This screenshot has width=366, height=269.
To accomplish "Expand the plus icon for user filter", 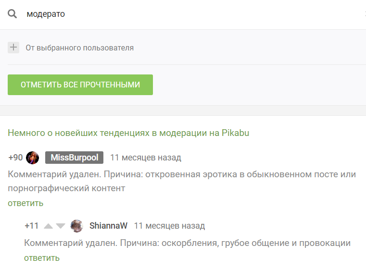I will pyautogui.click(x=13, y=48).
